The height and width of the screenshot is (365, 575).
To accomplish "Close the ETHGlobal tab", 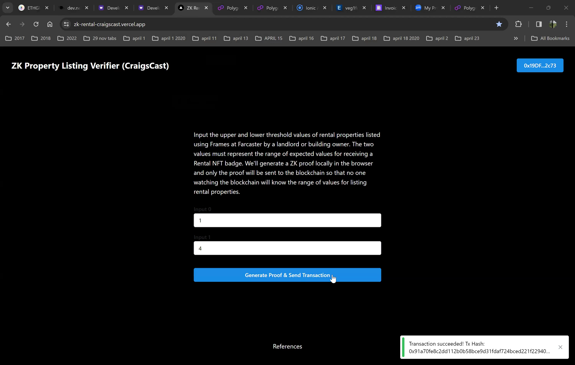I will [x=47, y=8].
